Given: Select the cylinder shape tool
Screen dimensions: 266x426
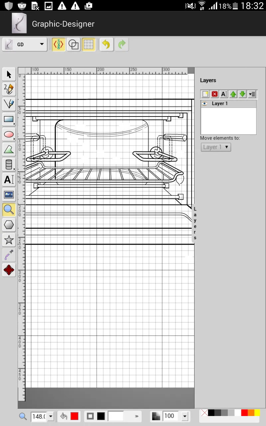Looking at the screenshot, I should (9, 164).
